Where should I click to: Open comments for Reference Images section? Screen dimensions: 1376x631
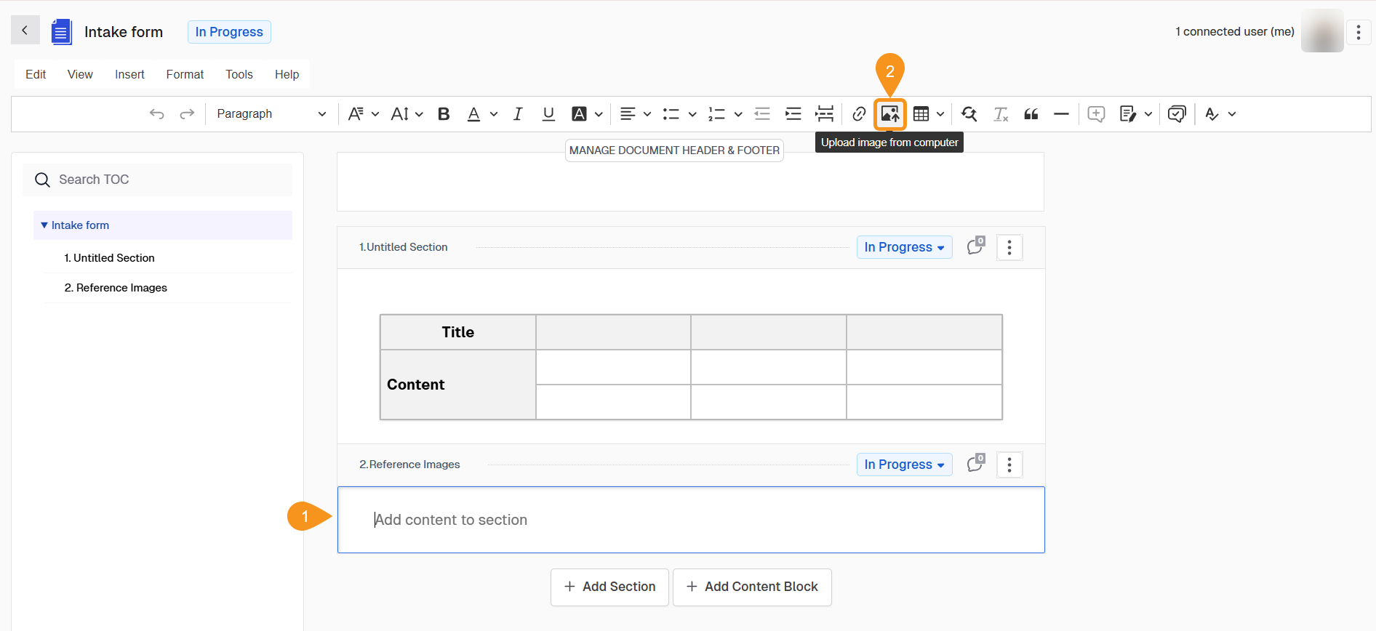pyautogui.click(x=975, y=465)
